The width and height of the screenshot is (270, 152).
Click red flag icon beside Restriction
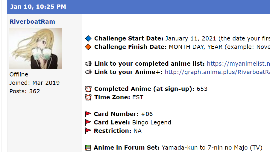pos(88,131)
